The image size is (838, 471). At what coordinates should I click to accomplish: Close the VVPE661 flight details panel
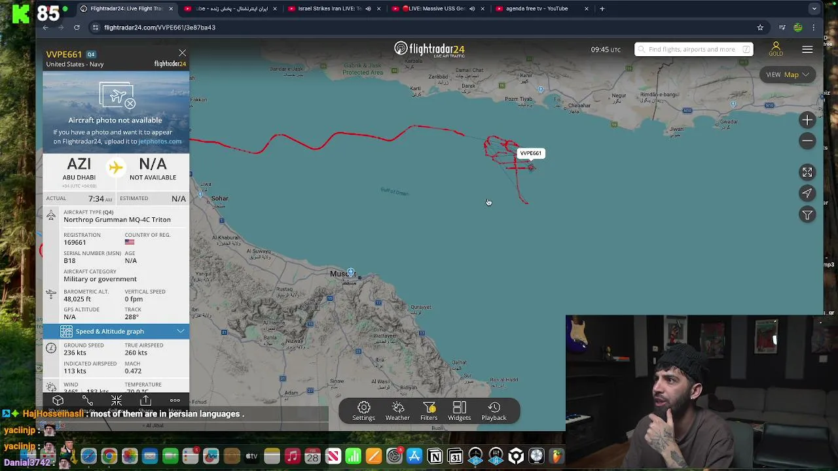(x=182, y=53)
